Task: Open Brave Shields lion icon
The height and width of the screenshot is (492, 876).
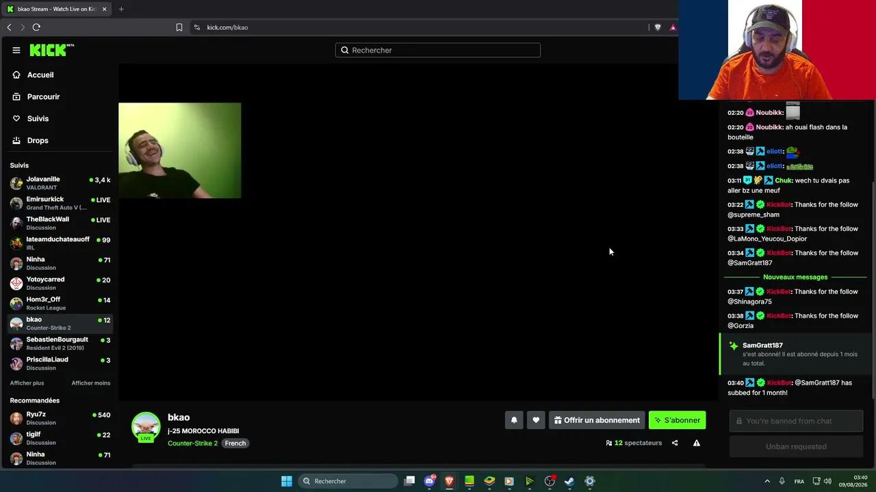Action: point(658,27)
